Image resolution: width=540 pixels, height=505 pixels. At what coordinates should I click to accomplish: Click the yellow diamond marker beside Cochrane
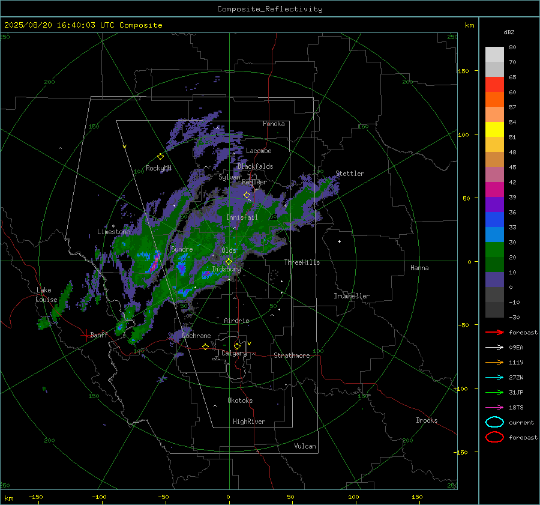pyautogui.click(x=206, y=346)
